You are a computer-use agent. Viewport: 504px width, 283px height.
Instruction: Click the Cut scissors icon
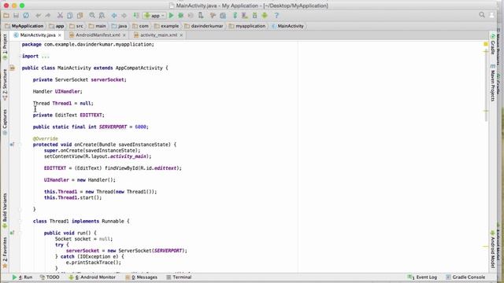[60, 16]
